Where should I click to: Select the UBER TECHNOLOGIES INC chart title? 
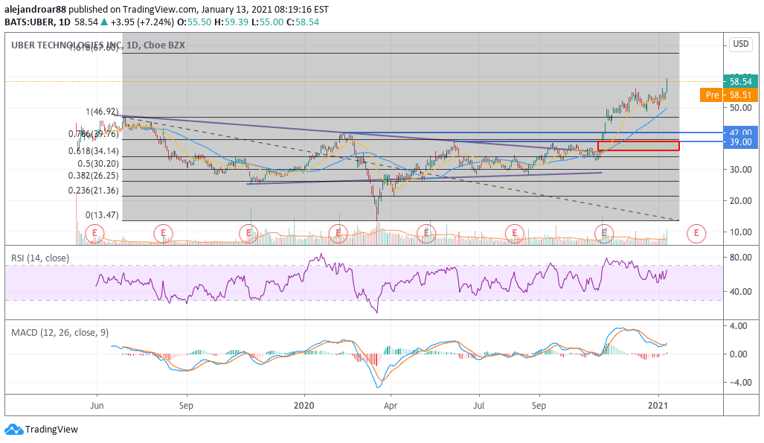pyautogui.click(x=98, y=45)
